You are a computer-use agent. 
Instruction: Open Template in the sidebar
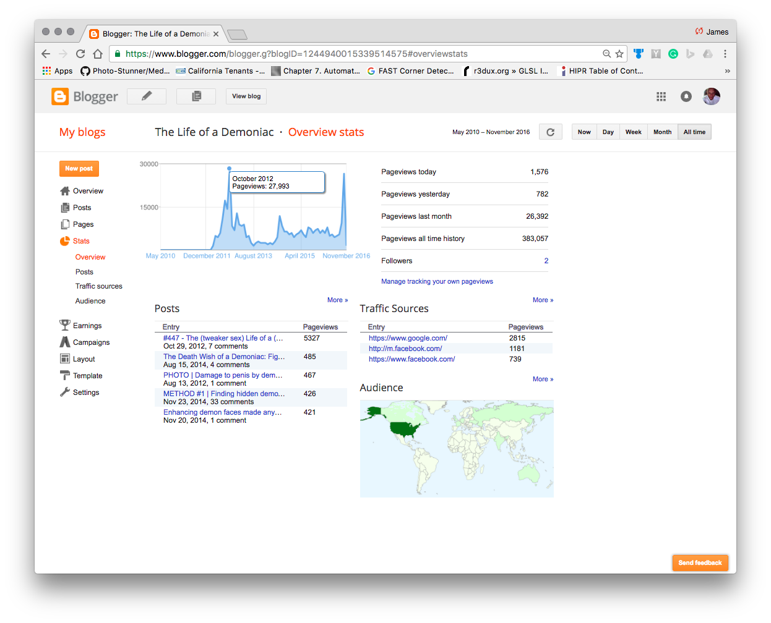click(81, 376)
